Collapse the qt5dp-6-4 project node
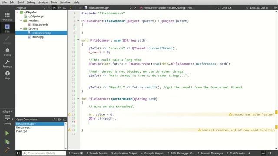Viewport: 278px width, 156px height. tap(17, 12)
